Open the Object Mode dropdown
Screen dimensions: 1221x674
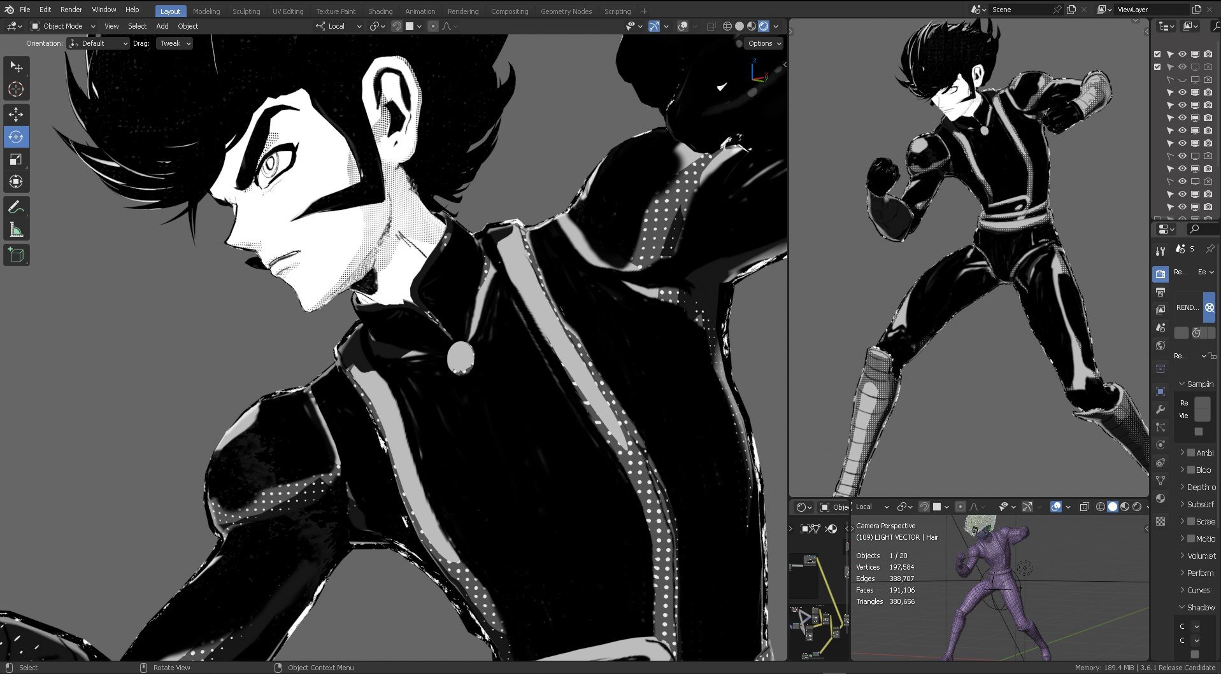(63, 26)
